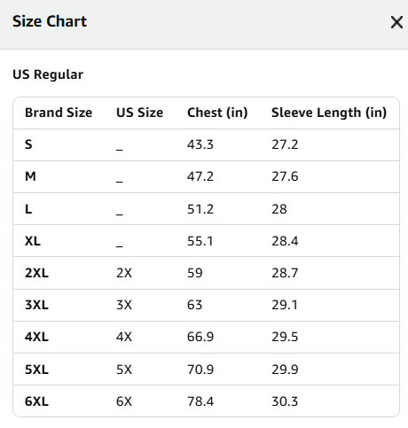Click the 28.7 sleeve length value
The height and width of the screenshot is (428, 408).
(285, 273)
